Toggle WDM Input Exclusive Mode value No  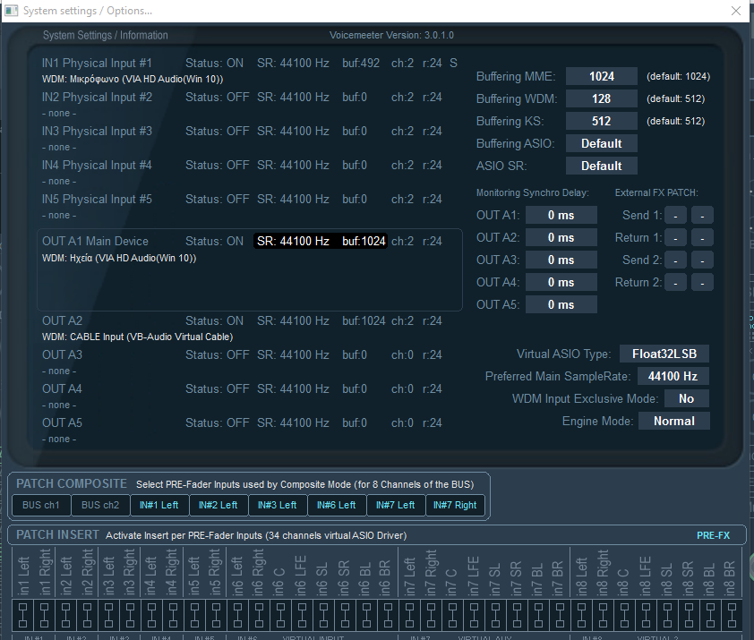pyautogui.click(x=686, y=398)
